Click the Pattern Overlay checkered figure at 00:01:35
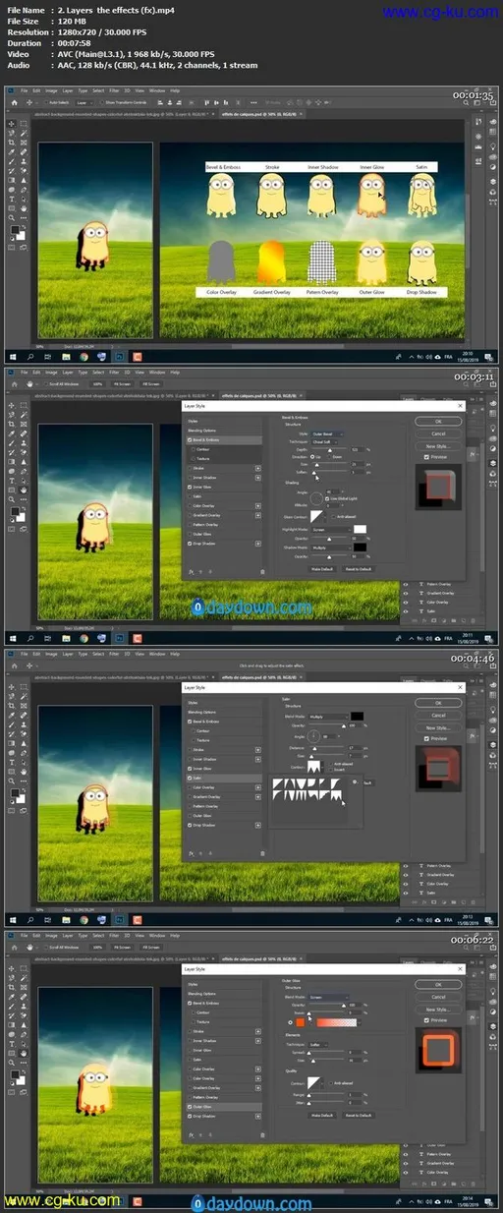Screen dimensions: 503x1213 pos(322,262)
